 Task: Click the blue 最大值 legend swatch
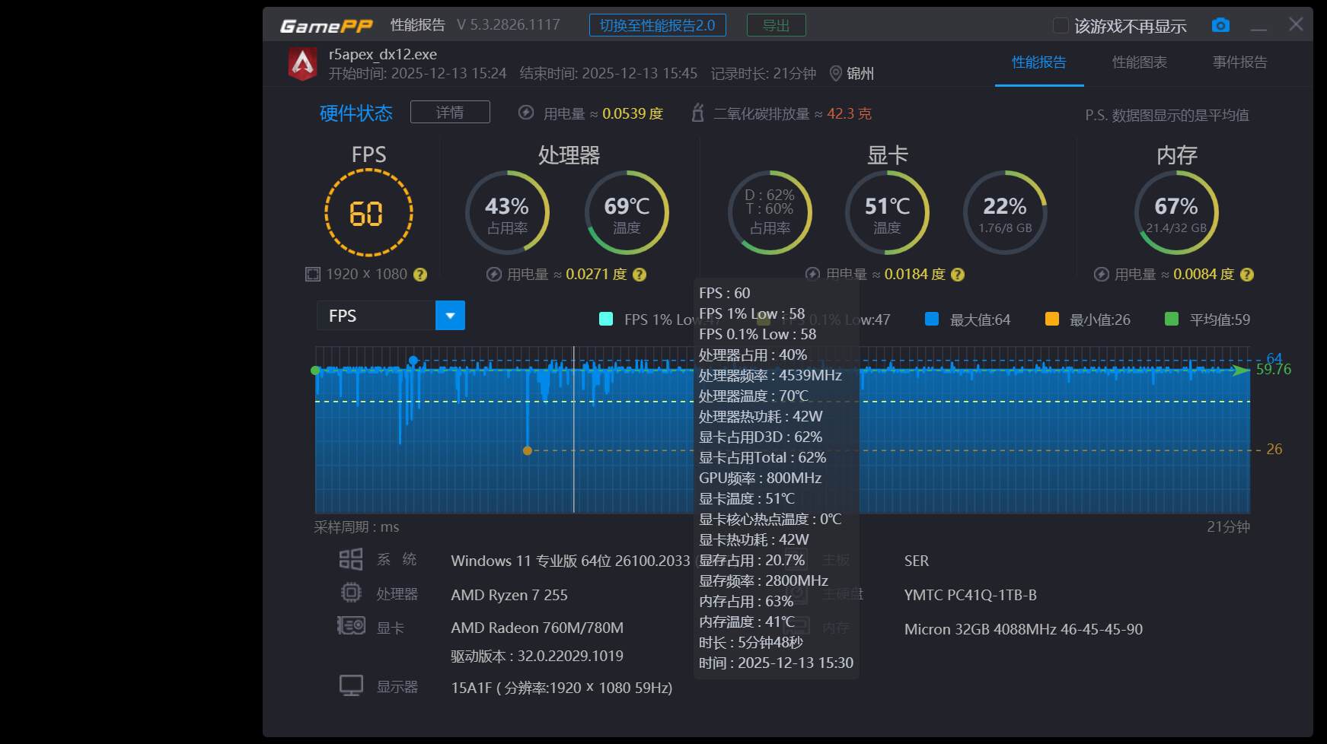932,320
